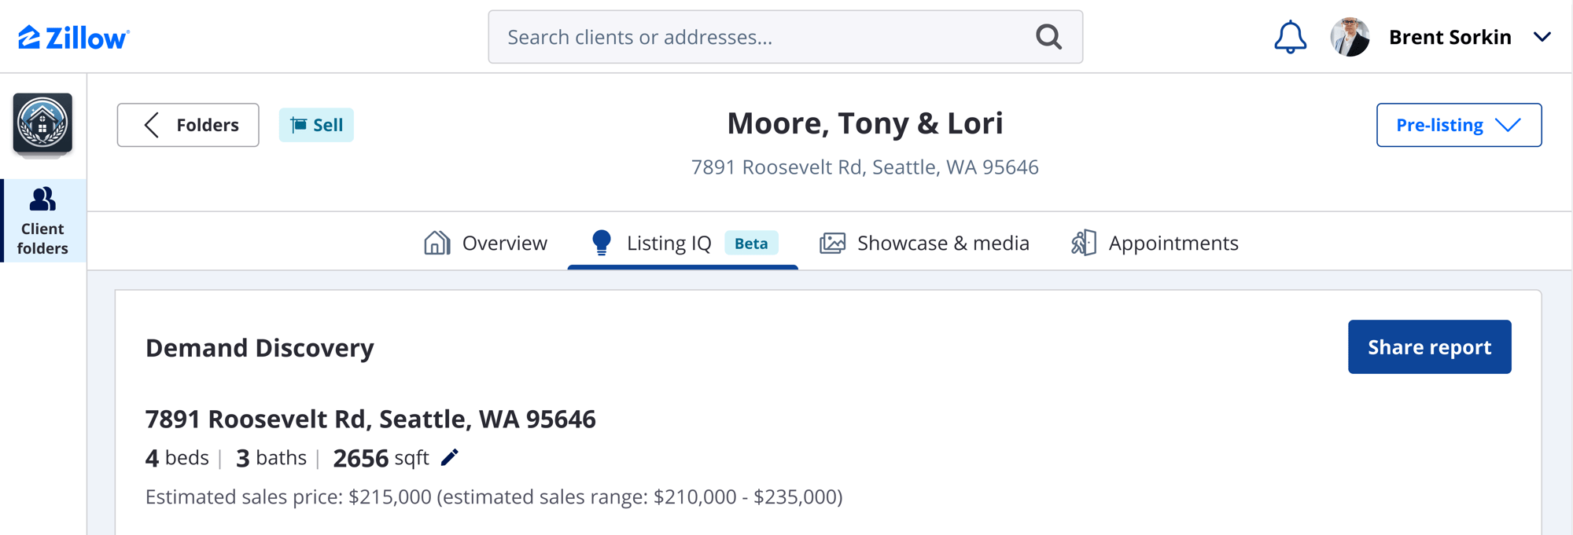Go to the Appointments tab
The width and height of the screenshot is (1573, 535).
pyautogui.click(x=1155, y=244)
